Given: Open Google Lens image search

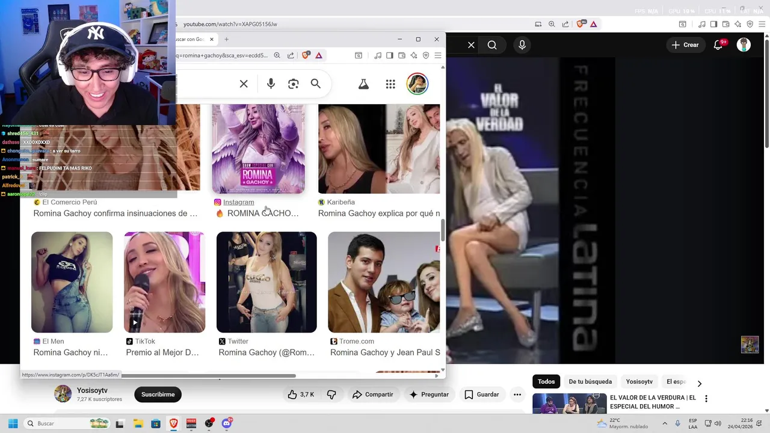Looking at the screenshot, I should tap(293, 84).
